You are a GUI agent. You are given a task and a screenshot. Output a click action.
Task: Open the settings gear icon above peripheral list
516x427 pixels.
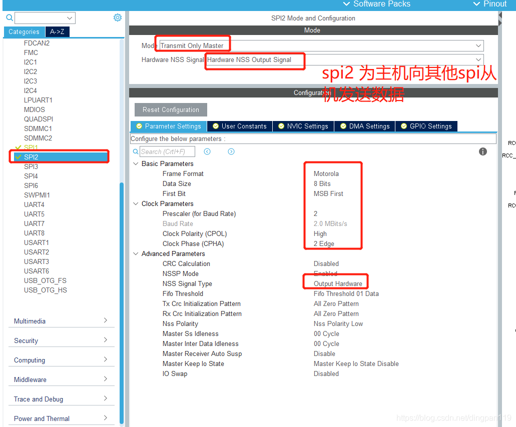tap(117, 17)
